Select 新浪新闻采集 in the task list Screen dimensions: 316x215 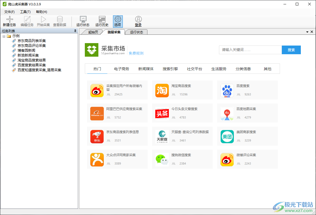[28, 55]
